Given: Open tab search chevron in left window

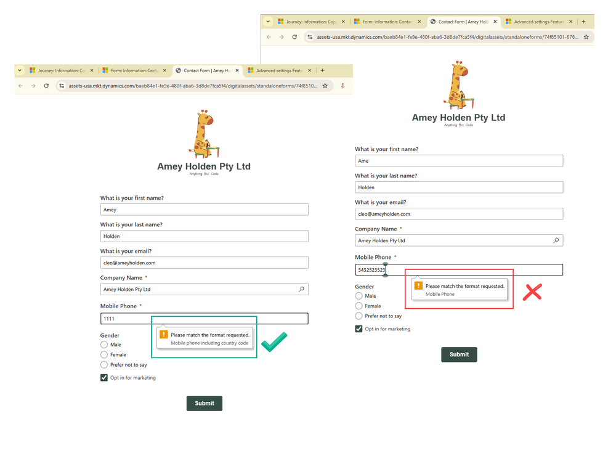Looking at the screenshot, I should pos(20,70).
